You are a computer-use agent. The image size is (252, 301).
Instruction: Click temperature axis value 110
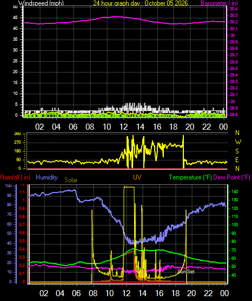coord(235,216)
